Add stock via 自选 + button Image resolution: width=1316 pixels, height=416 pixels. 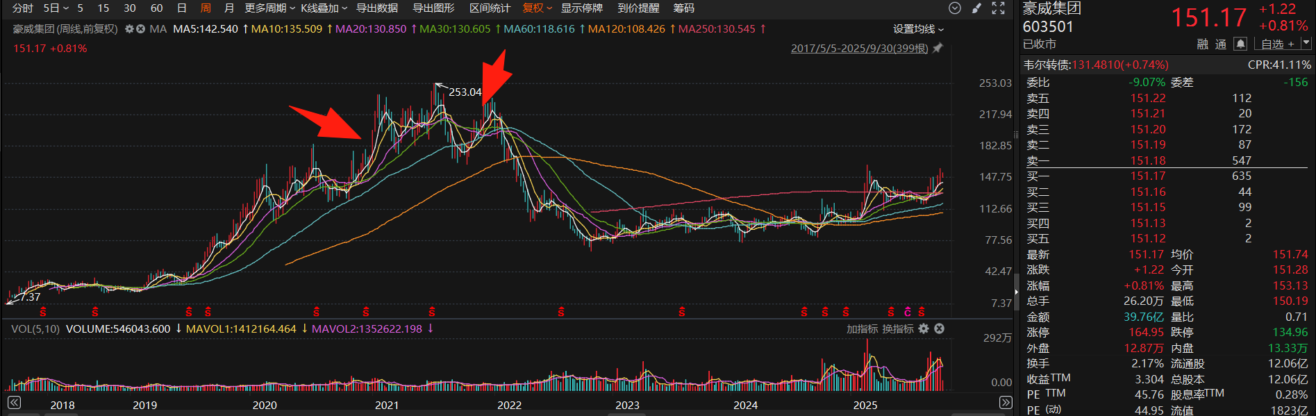pyautogui.click(x=1277, y=44)
